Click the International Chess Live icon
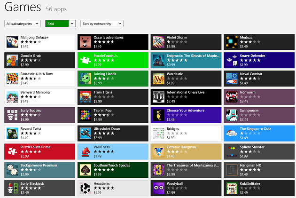Image resolution: width=296 pixels, height=198 pixels. click(159, 96)
